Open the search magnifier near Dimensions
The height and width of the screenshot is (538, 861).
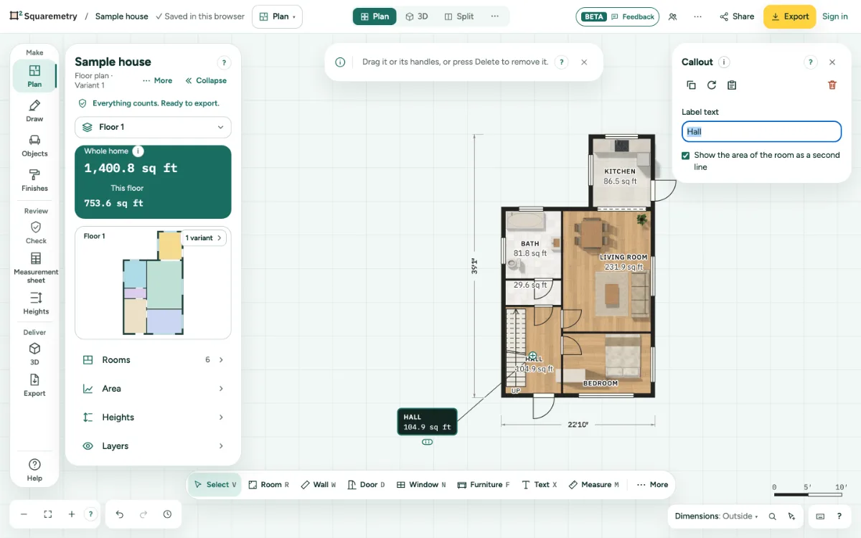coord(773,516)
